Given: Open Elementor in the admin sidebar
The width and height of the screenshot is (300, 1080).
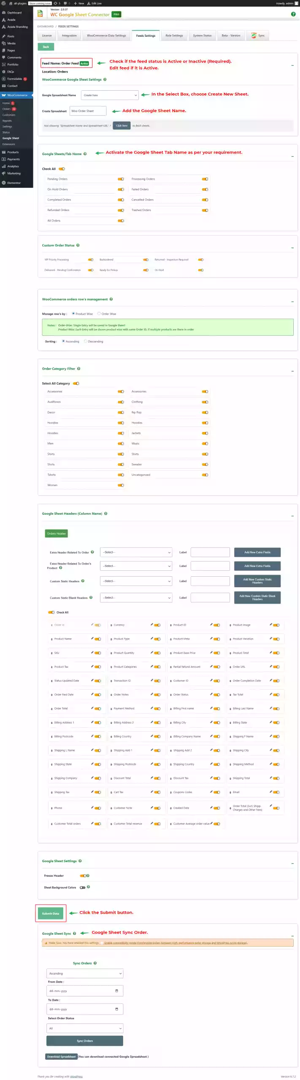Looking at the screenshot, I should [14, 183].
